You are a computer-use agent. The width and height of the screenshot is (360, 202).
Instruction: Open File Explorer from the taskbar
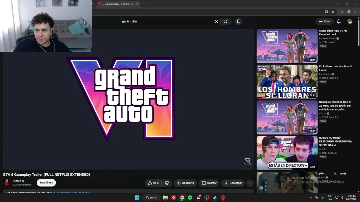point(165,198)
